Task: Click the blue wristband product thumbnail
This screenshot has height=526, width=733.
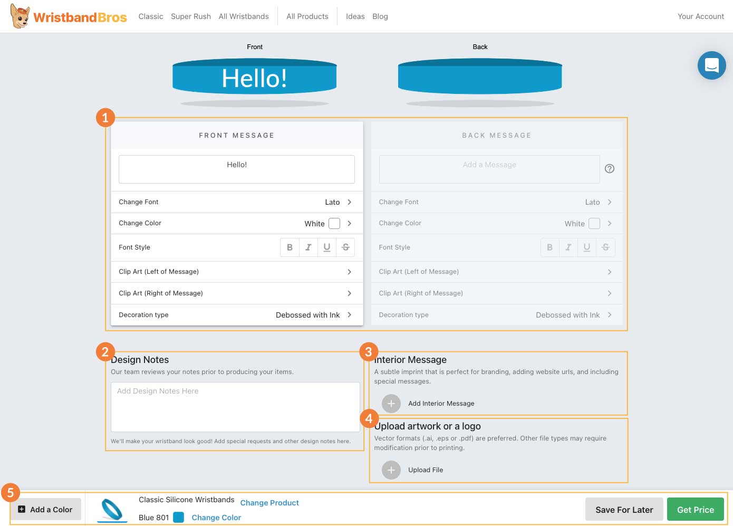Action: (112, 510)
